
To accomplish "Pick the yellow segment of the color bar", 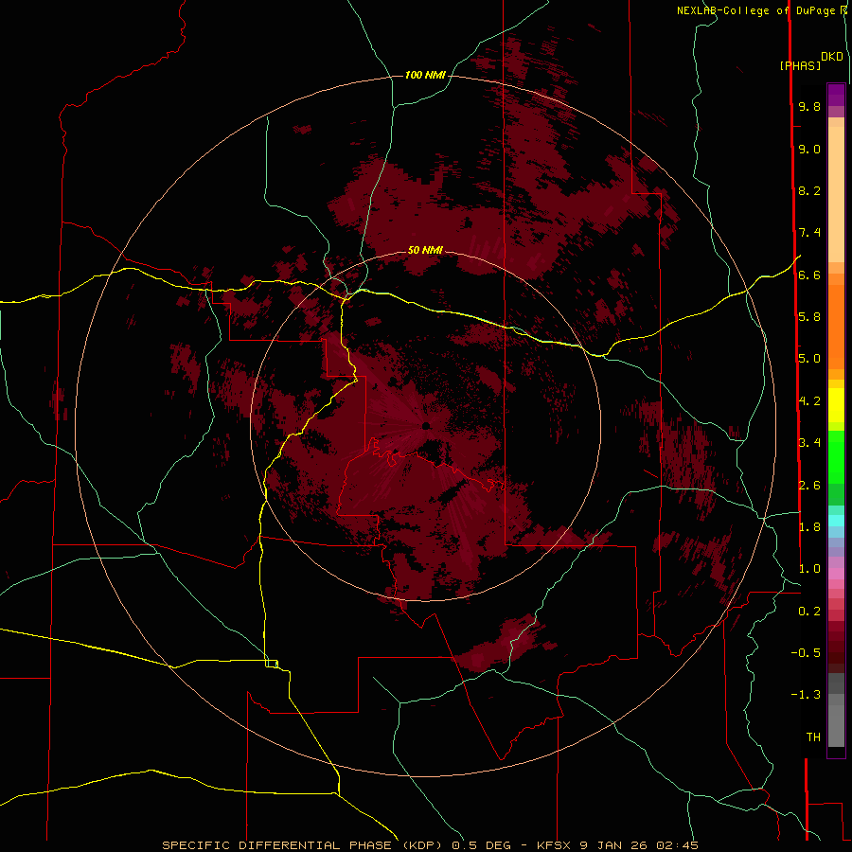I will point(836,405).
